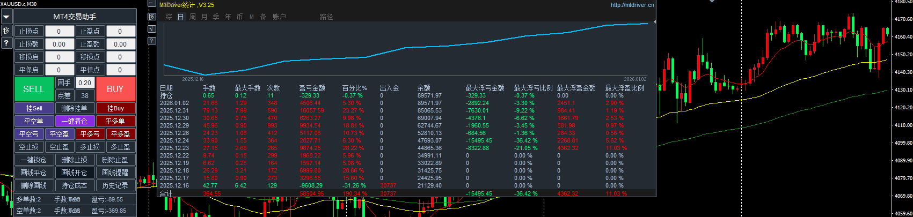Viewport: 913px width, 217px height.
Task: Toggle the 画线开仓 draw-line open option
Action: tap(75, 173)
